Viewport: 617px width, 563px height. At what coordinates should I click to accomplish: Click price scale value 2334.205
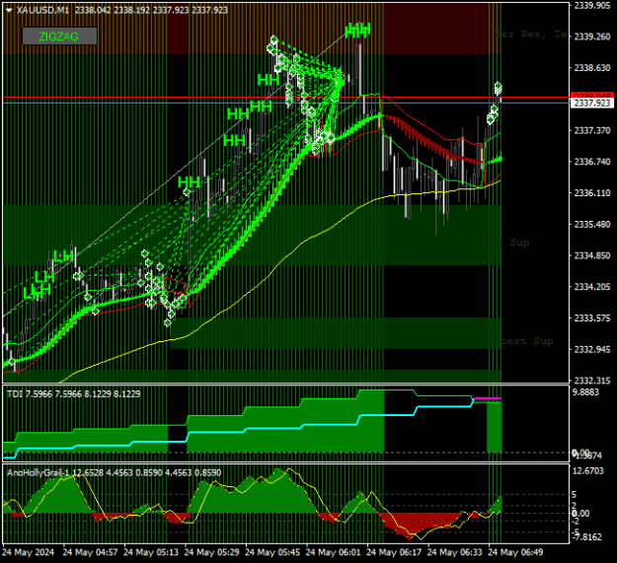[x=592, y=287]
